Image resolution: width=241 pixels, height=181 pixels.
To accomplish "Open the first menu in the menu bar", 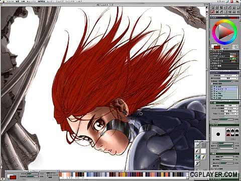I will [10, 2].
